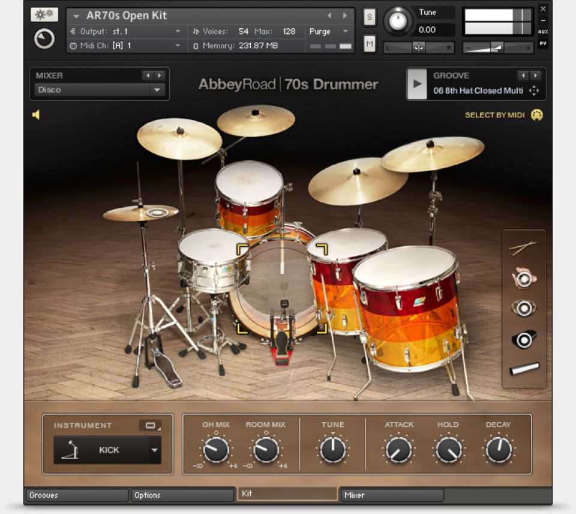Image resolution: width=576 pixels, height=514 pixels.
Task: Open the Disco mixer preset dropdown
Action: [157, 90]
